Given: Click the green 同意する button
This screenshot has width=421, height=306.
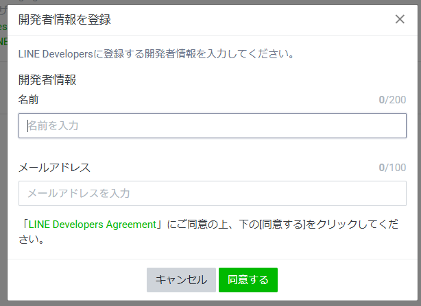Looking at the screenshot, I should click(x=248, y=280).
